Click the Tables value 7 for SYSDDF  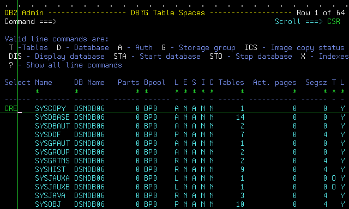pyautogui.click(x=242, y=134)
